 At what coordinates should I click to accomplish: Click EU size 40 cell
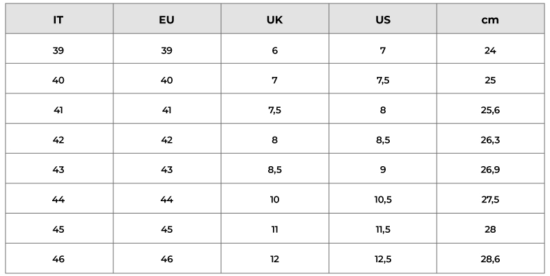click(167, 78)
